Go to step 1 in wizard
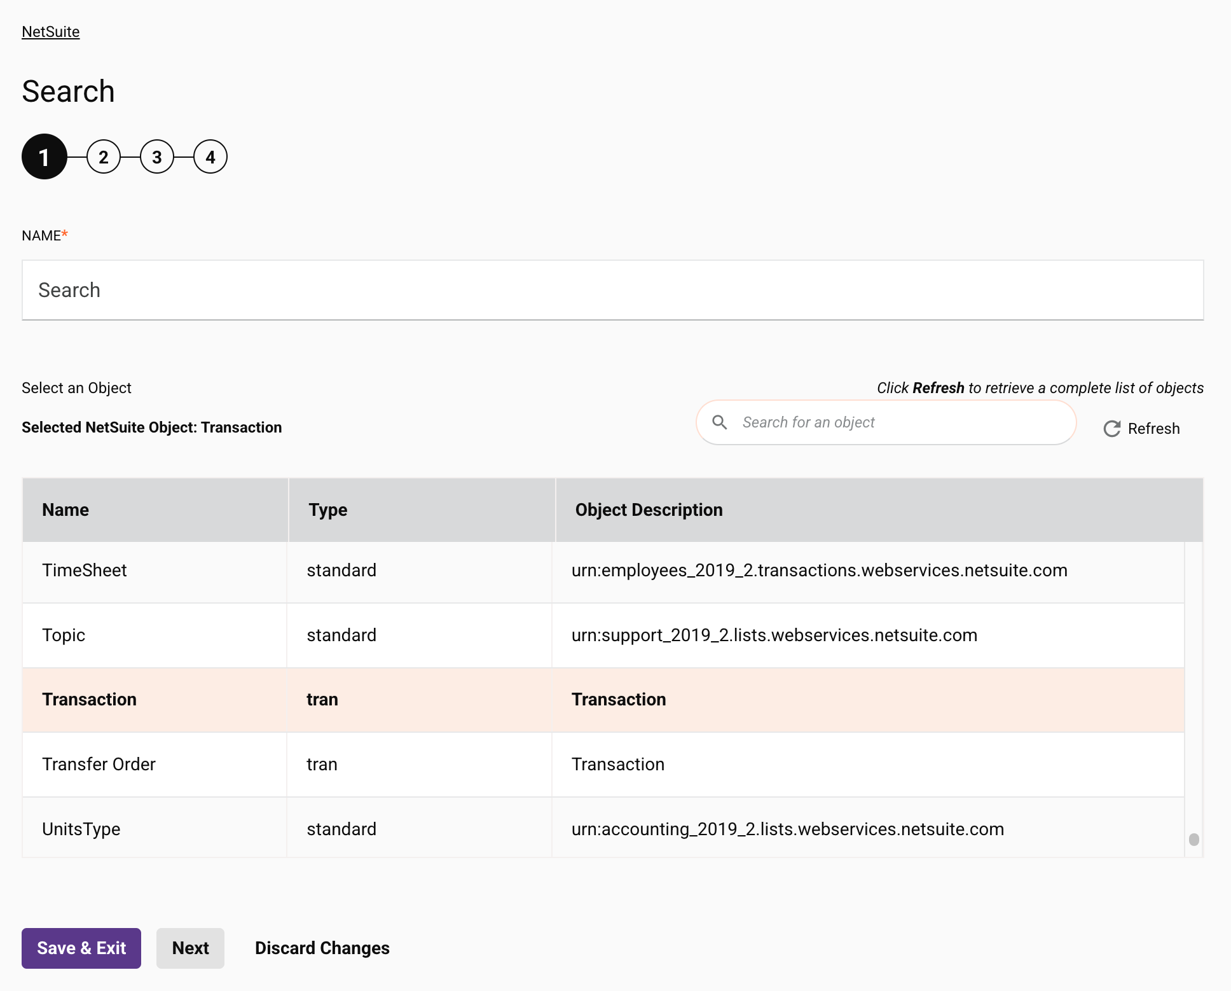 pyautogui.click(x=45, y=156)
